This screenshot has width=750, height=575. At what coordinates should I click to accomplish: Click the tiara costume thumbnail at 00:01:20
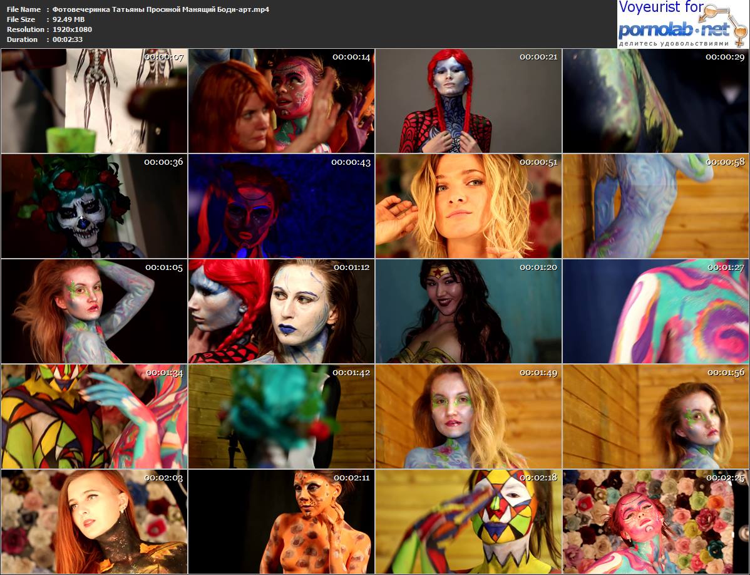tap(468, 311)
